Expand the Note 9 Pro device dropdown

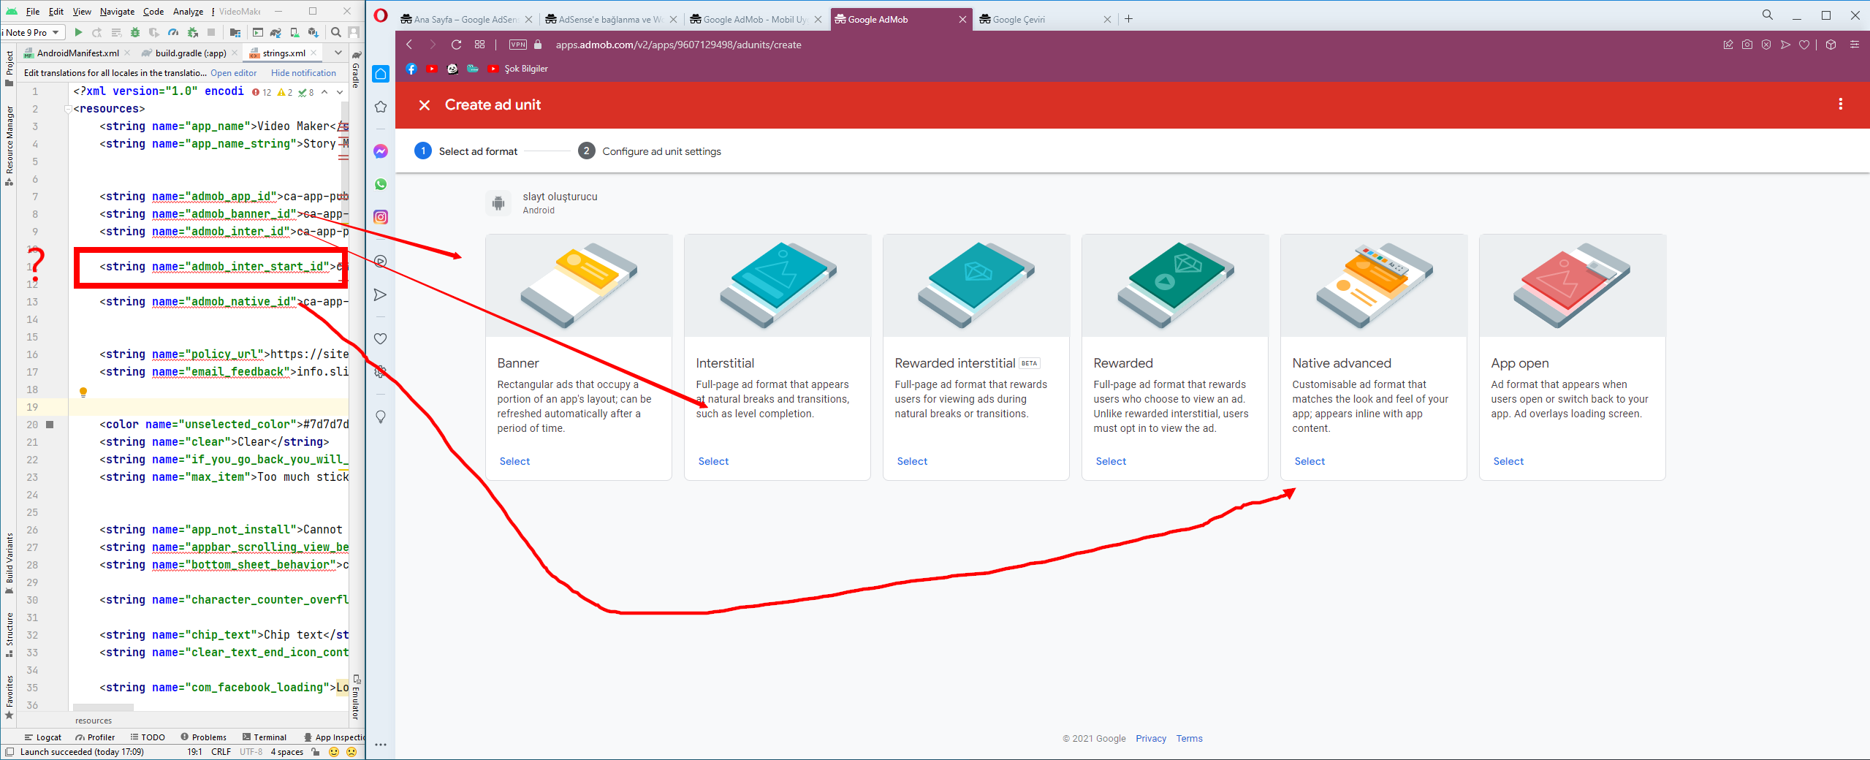[33, 32]
